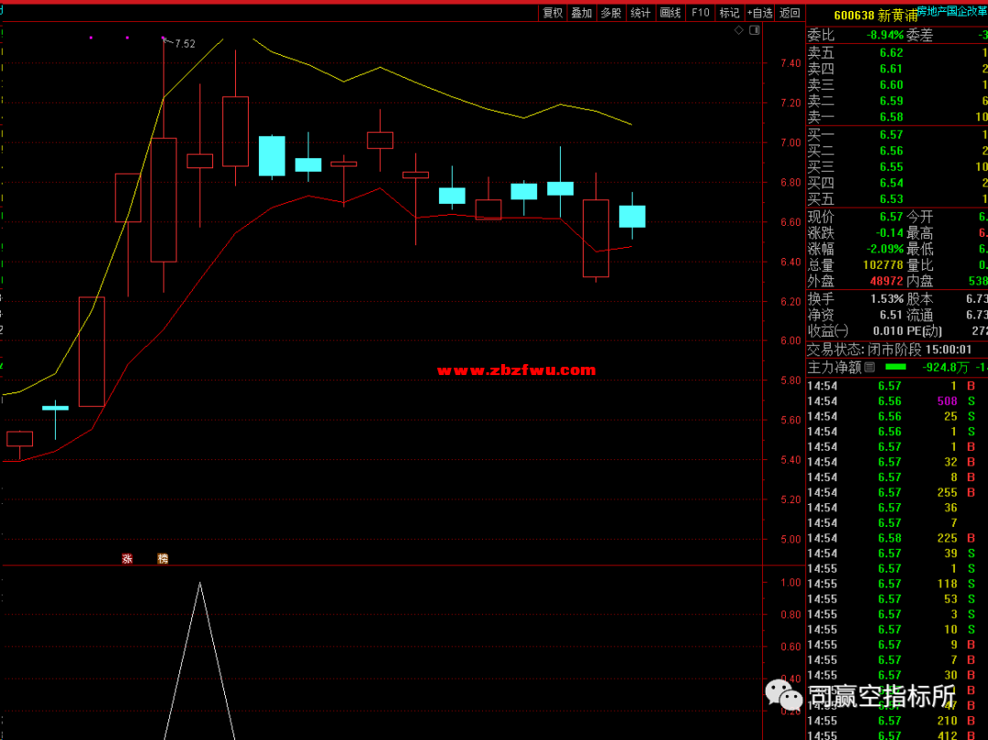988x740 pixels.
Task: Activate the 画线 drawing tool
Action: (671, 13)
